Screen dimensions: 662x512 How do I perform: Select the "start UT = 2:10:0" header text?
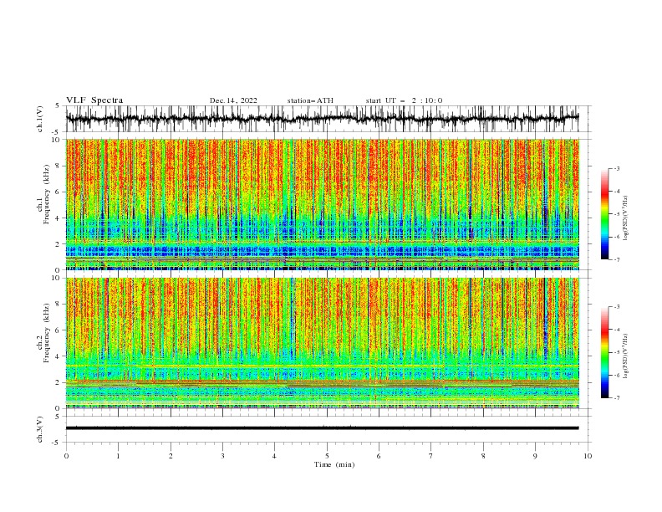tap(404, 100)
